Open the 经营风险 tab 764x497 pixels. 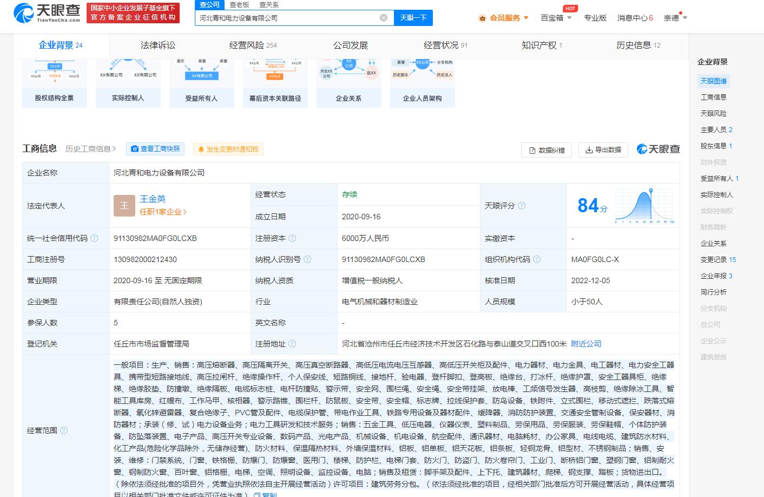[253, 45]
